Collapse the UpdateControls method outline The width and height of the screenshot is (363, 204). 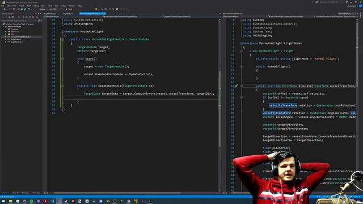pos(62,86)
